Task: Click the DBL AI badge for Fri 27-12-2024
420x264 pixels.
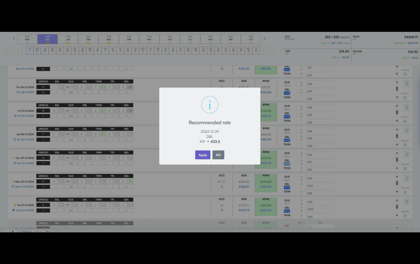Action: pyautogui.click(x=287, y=117)
